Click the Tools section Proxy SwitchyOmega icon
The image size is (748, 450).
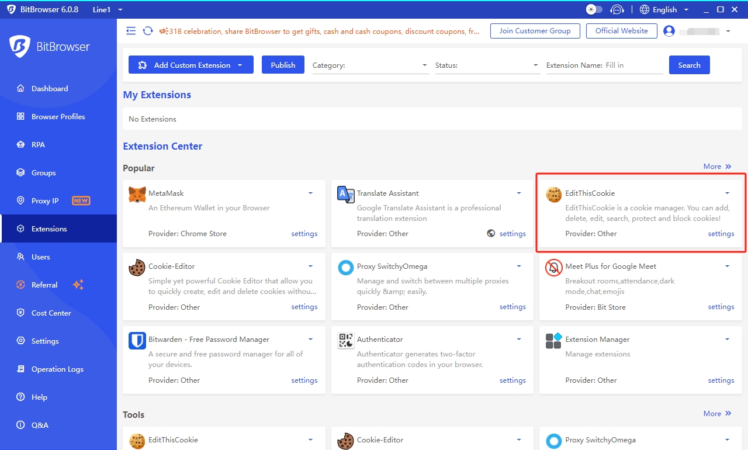554,441
